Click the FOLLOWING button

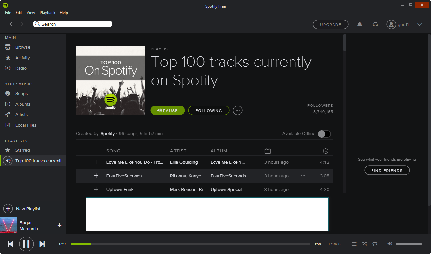[x=209, y=110]
